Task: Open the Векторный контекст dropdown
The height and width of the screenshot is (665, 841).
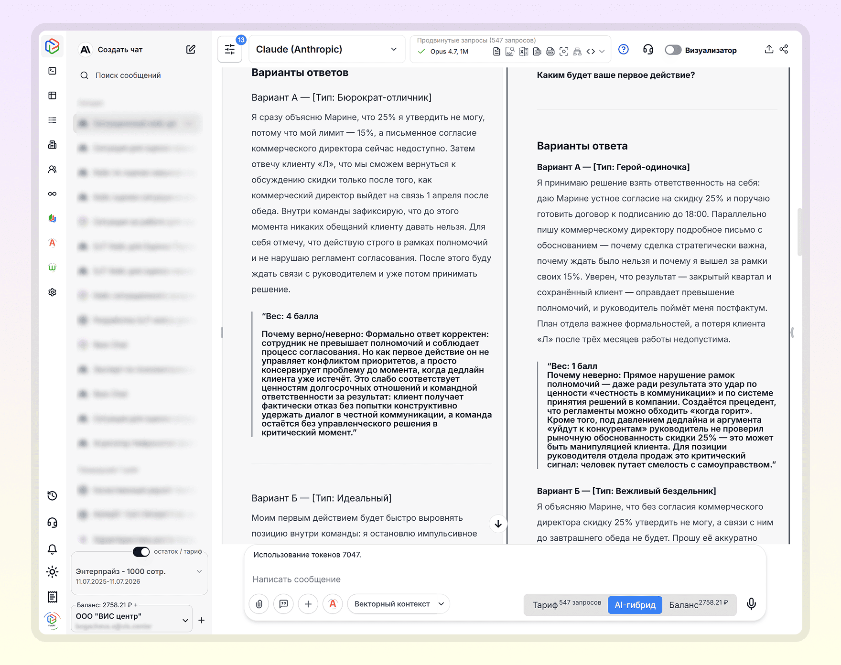Action: coord(398,604)
